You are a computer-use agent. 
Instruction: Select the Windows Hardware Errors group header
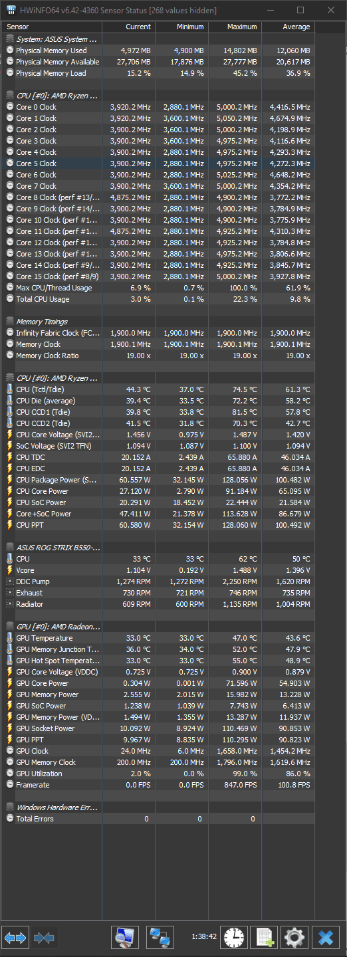(x=159, y=807)
